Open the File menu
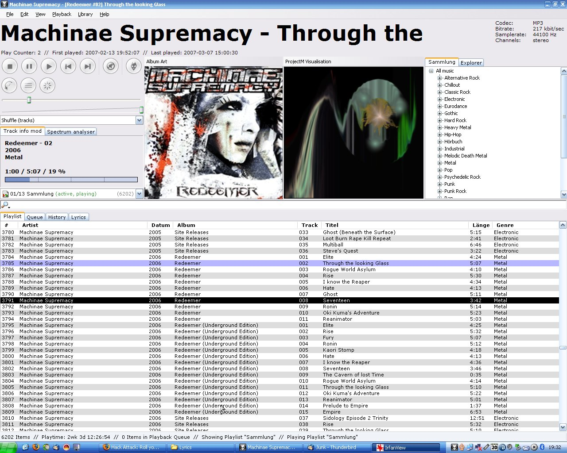The image size is (567, 453). click(x=10, y=14)
